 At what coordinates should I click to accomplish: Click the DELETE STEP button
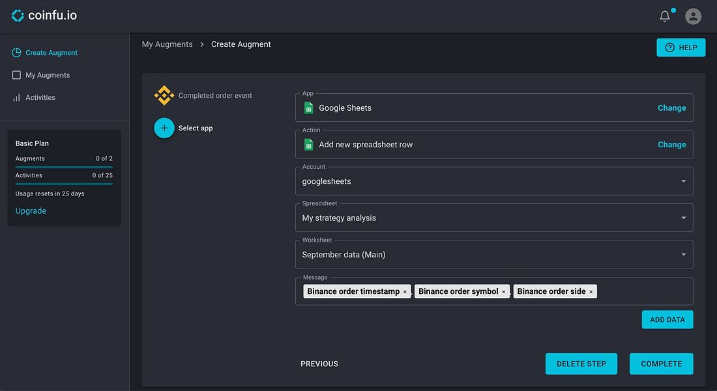581,364
